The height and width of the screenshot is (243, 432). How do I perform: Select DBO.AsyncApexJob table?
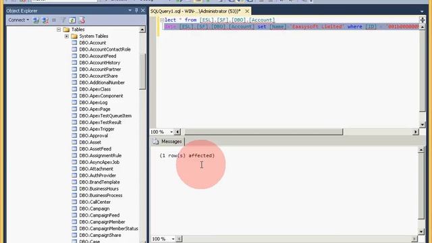(x=99, y=162)
